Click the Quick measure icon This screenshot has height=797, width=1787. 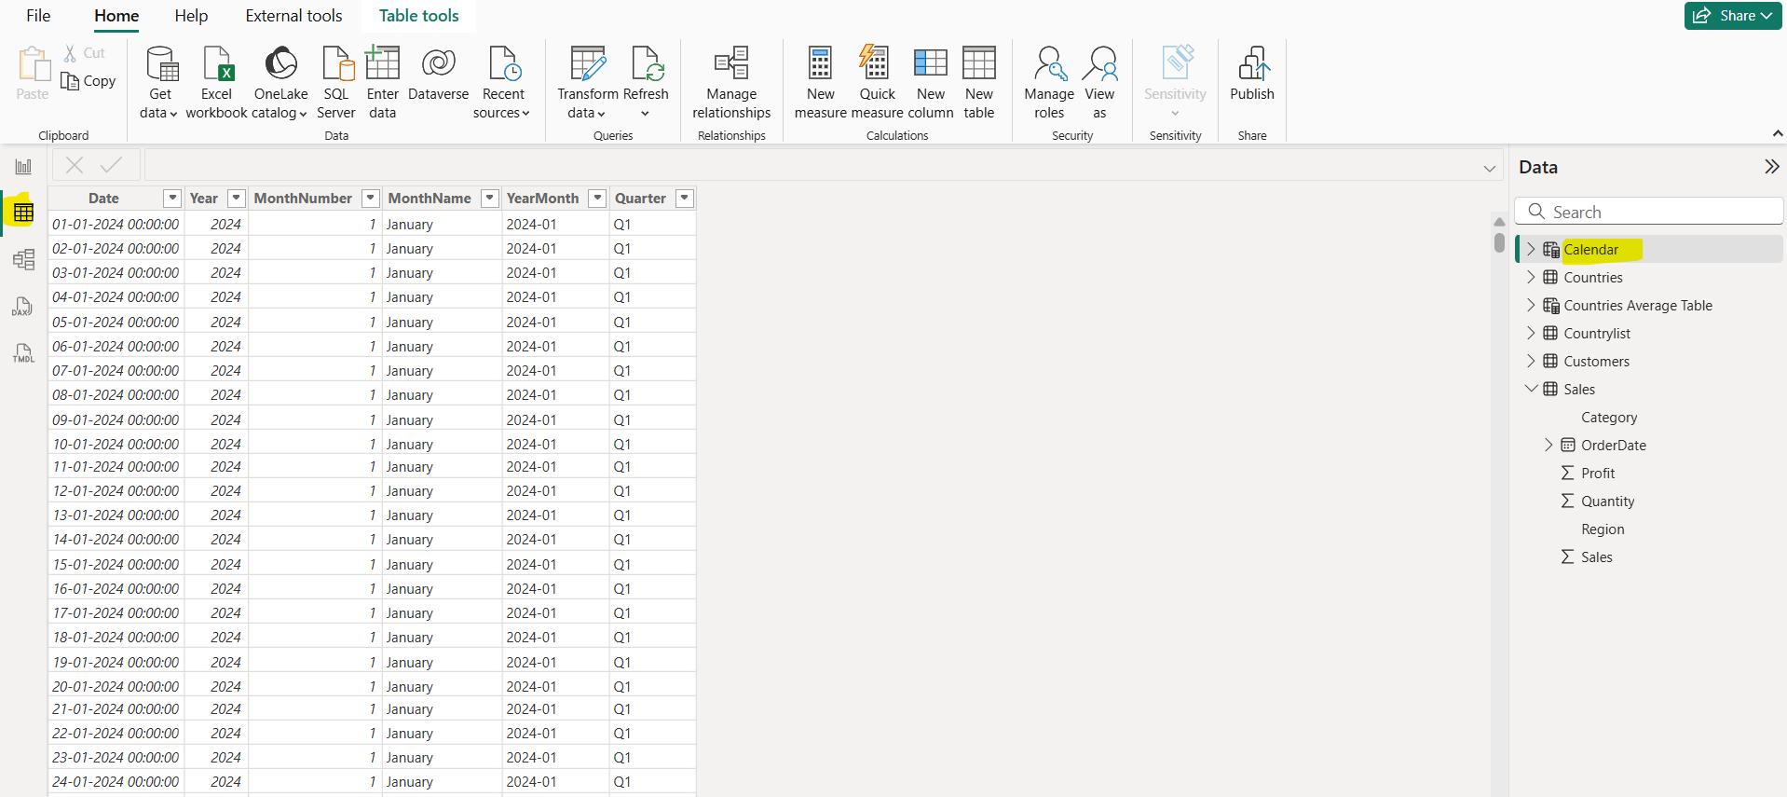(876, 63)
